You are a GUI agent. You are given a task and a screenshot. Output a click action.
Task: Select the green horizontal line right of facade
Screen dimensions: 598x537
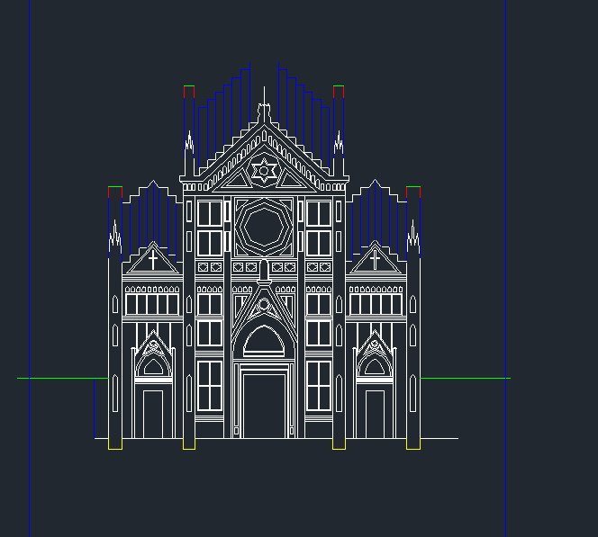click(x=466, y=378)
